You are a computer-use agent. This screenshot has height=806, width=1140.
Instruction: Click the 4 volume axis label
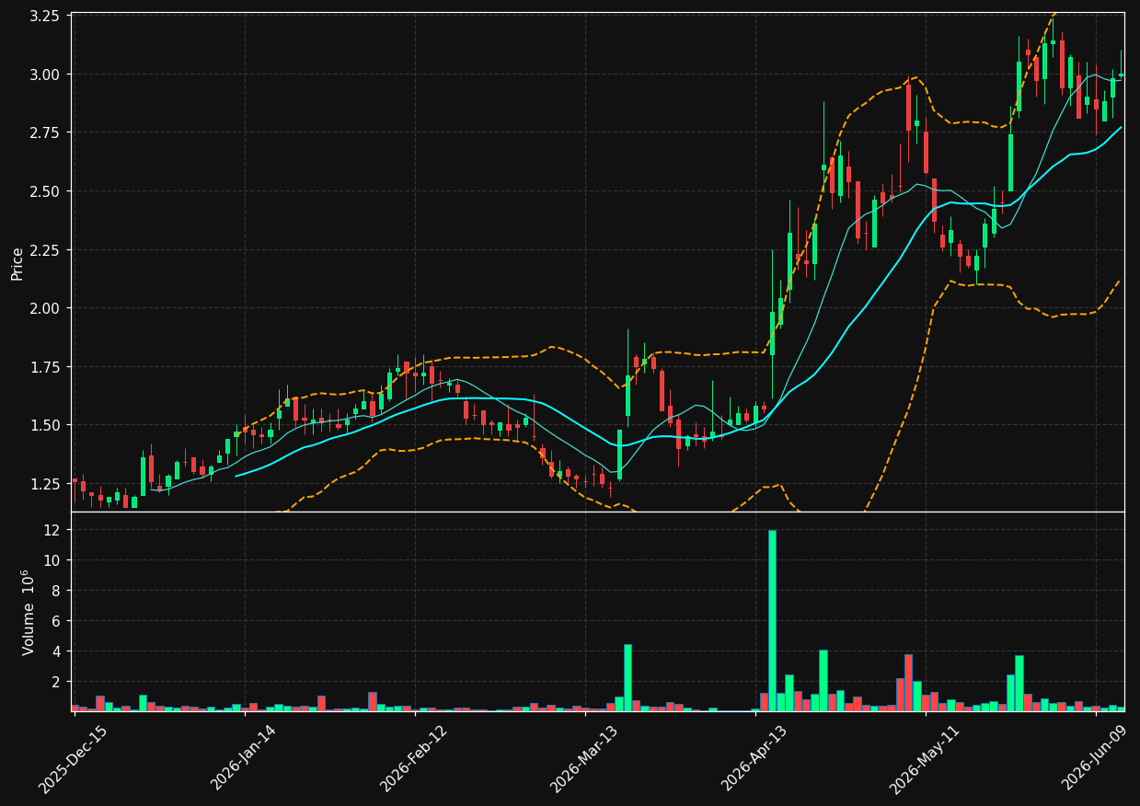[56, 651]
